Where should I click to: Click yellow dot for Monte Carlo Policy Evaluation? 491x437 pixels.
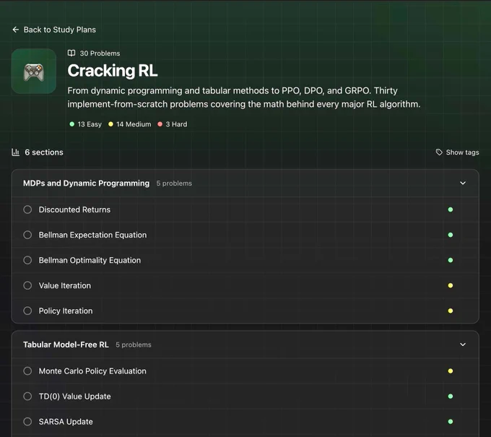pos(451,371)
